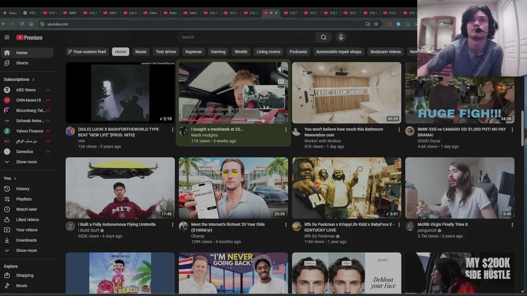Open the Champ channel avatar
527x296 pixels.
tap(184, 227)
